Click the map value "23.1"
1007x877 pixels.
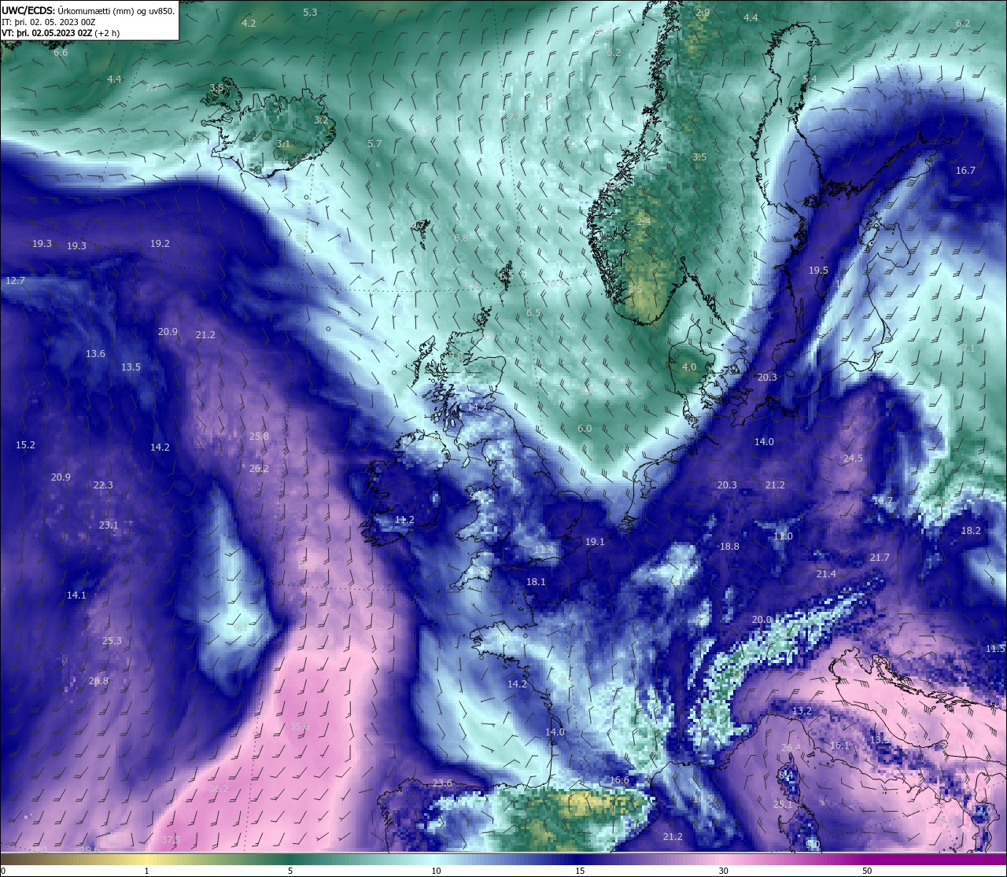point(109,525)
